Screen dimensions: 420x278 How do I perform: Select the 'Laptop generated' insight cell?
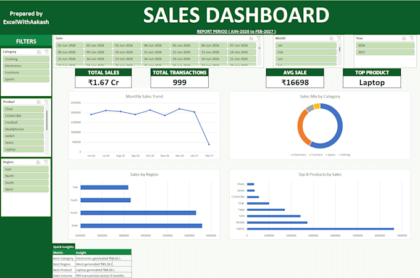tap(103, 270)
